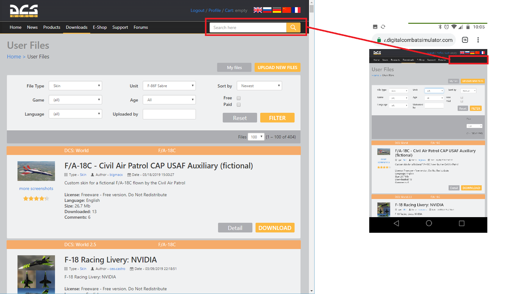Click the My files button on desktop
The height and width of the screenshot is (294, 507).
(x=234, y=67)
